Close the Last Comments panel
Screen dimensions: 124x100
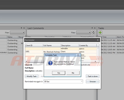(x=95, y=28)
